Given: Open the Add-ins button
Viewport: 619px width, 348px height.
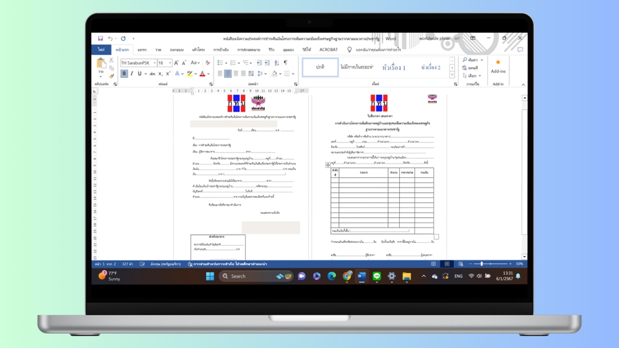Looking at the screenshot, I should (x=498, y=66).
